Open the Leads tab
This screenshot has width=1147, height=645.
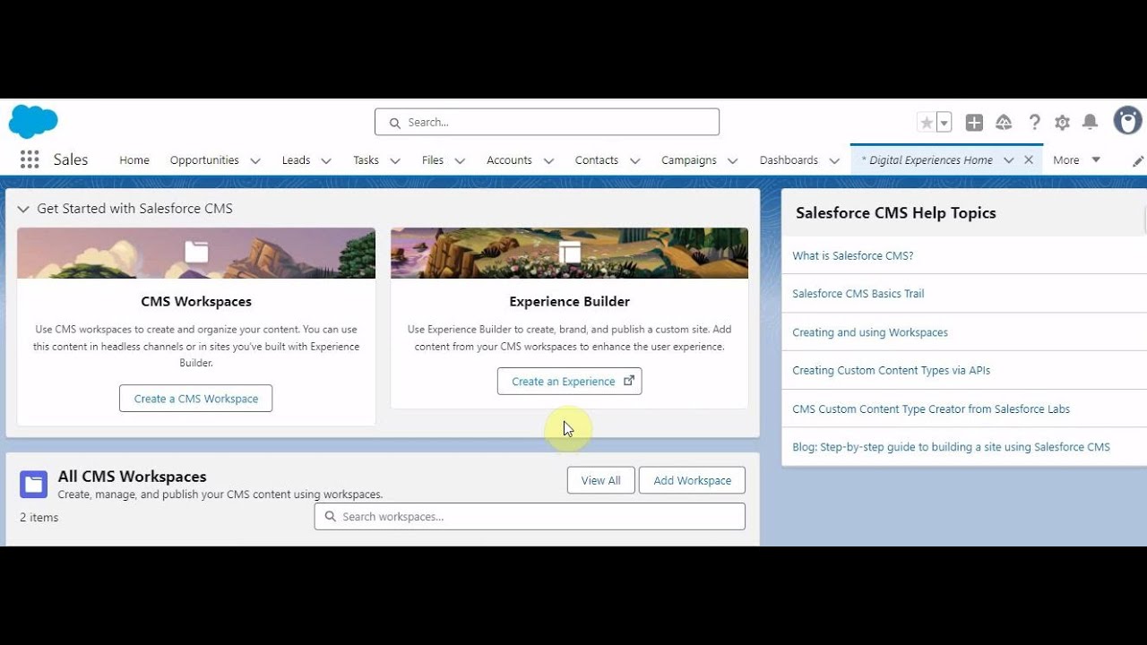click(x=296, y=160)
